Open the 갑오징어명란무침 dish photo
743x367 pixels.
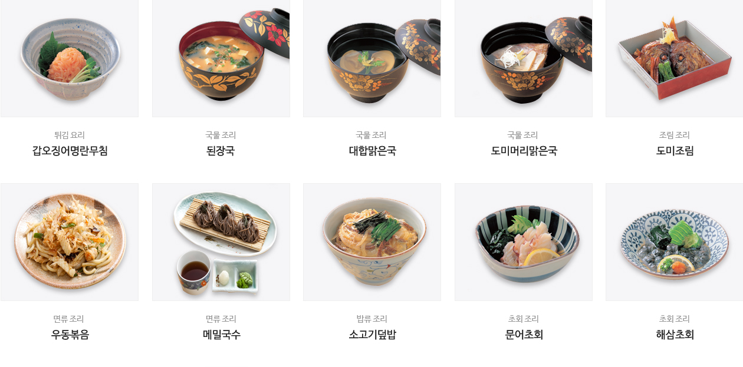(70, 58)
